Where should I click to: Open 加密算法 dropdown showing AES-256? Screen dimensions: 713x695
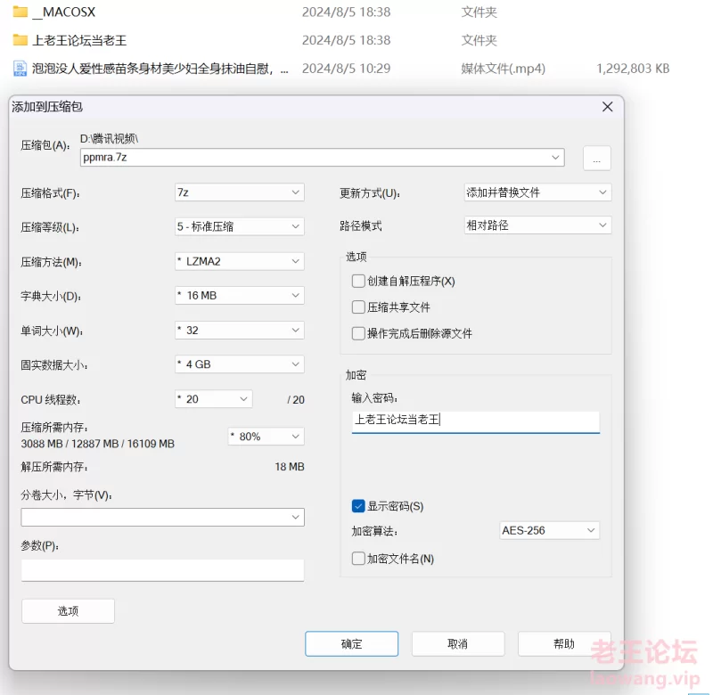click(x=549, y=530)
